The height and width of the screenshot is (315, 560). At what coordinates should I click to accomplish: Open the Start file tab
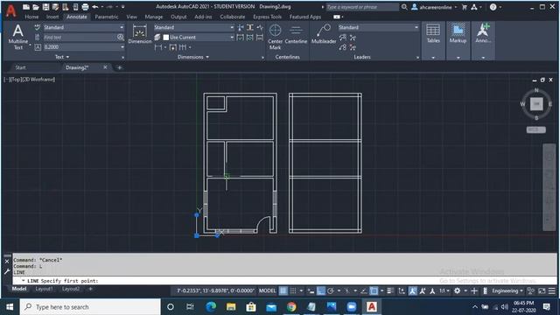(20, 67)
